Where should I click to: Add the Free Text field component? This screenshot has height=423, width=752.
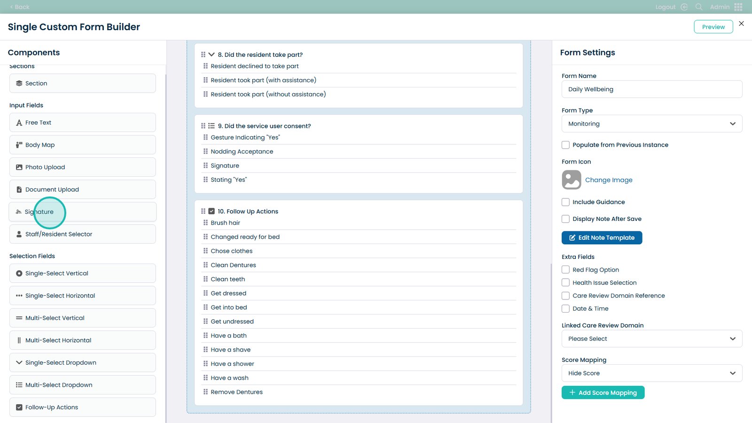pyautogui.click(x=83, y=123)
